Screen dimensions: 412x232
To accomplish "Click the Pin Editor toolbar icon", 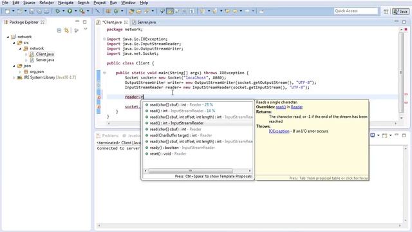I will tap(261, 12).
